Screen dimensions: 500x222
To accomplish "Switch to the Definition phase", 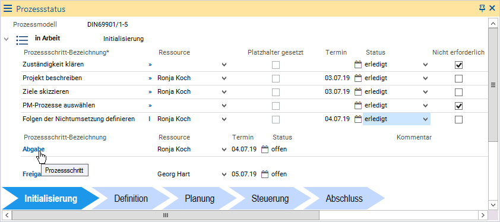I will (x=131, y=198).
